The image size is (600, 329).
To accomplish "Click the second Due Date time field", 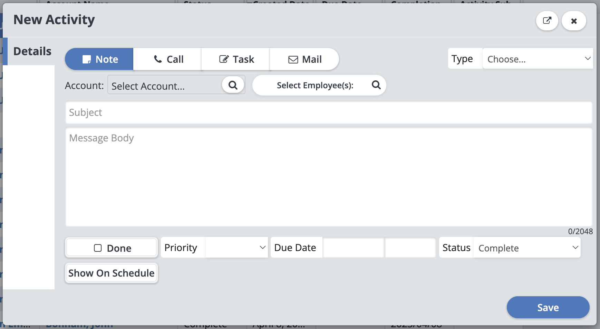I will [410, 248].
